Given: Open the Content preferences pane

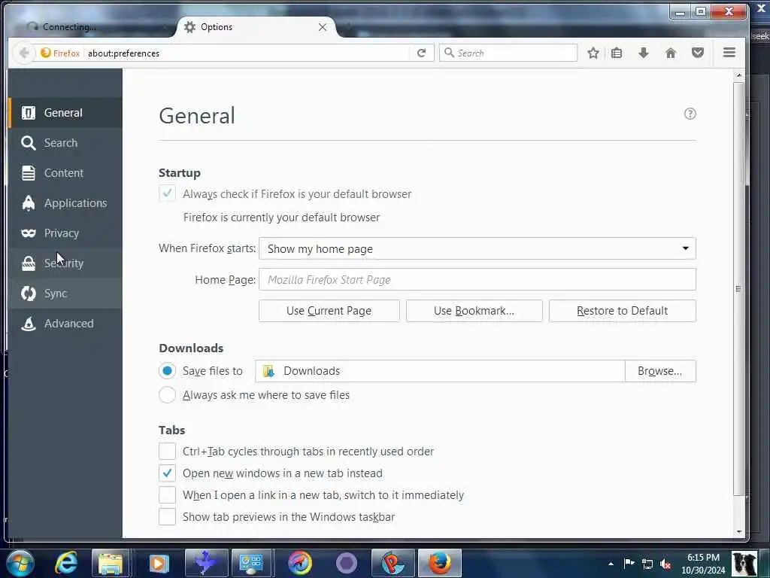Looking at the screenshot, I should (65, 173).
